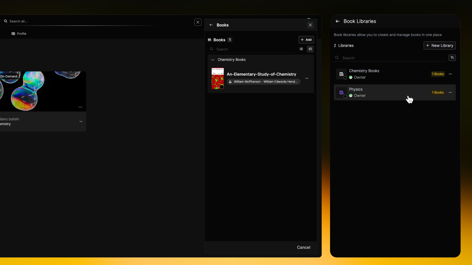Click Add button to add a book
Viewport: 472px width, 265px height.
(x=306, y=40)
